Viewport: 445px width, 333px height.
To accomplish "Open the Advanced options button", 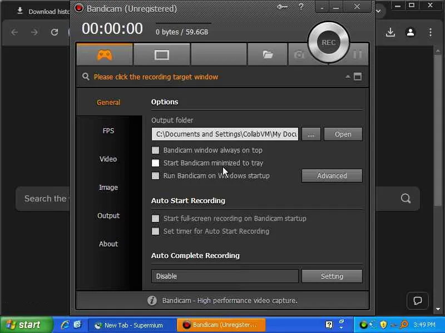I will (x=332, y=175).
